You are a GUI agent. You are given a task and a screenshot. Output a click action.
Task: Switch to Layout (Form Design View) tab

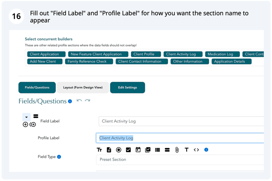tap(83, 88)
